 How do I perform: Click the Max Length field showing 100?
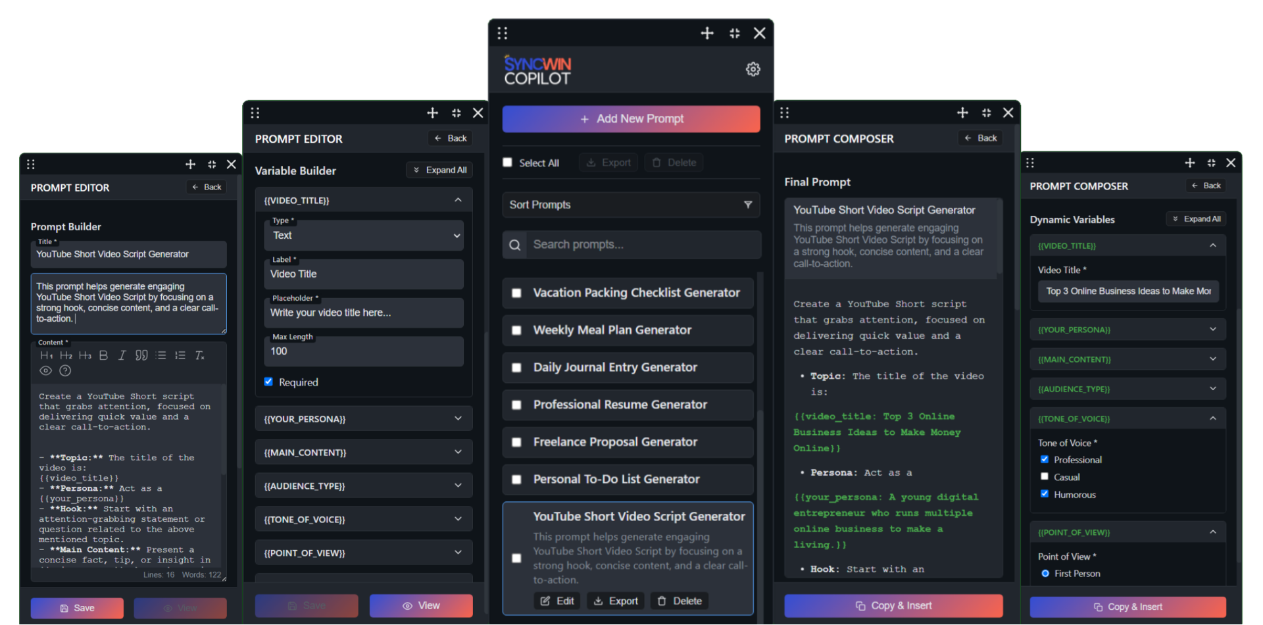[x=364, y=351]
